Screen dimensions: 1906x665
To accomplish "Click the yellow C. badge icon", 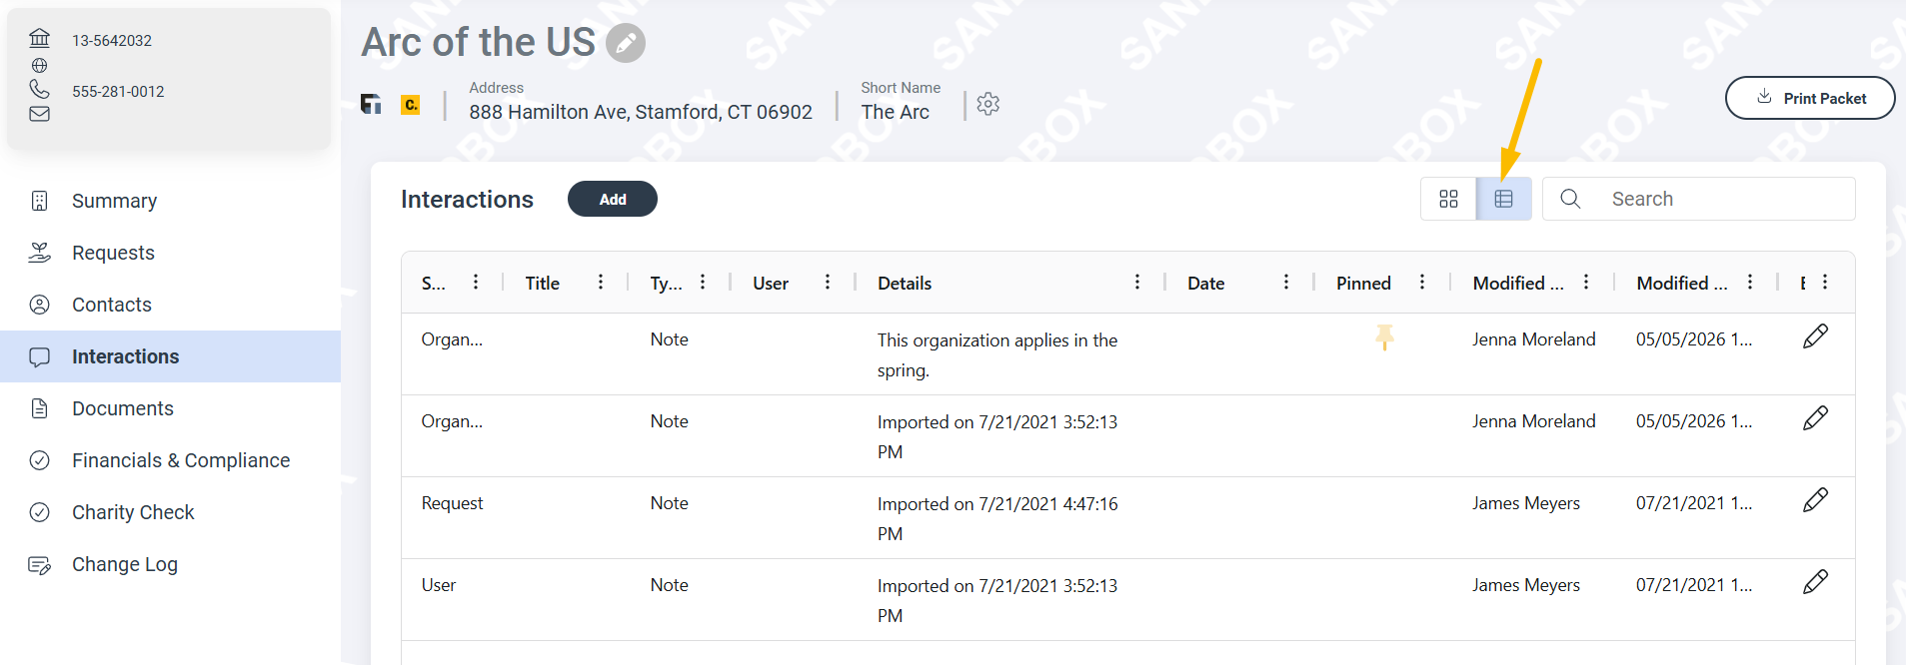I will 410,104.
